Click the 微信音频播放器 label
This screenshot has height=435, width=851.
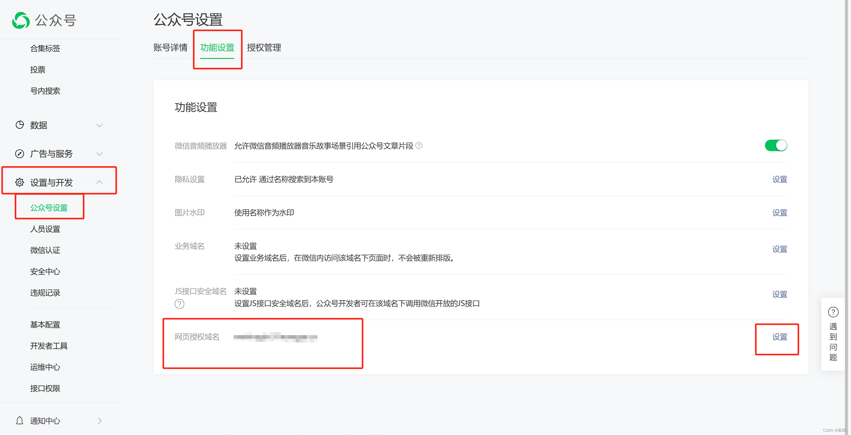(x=200, y=146)
